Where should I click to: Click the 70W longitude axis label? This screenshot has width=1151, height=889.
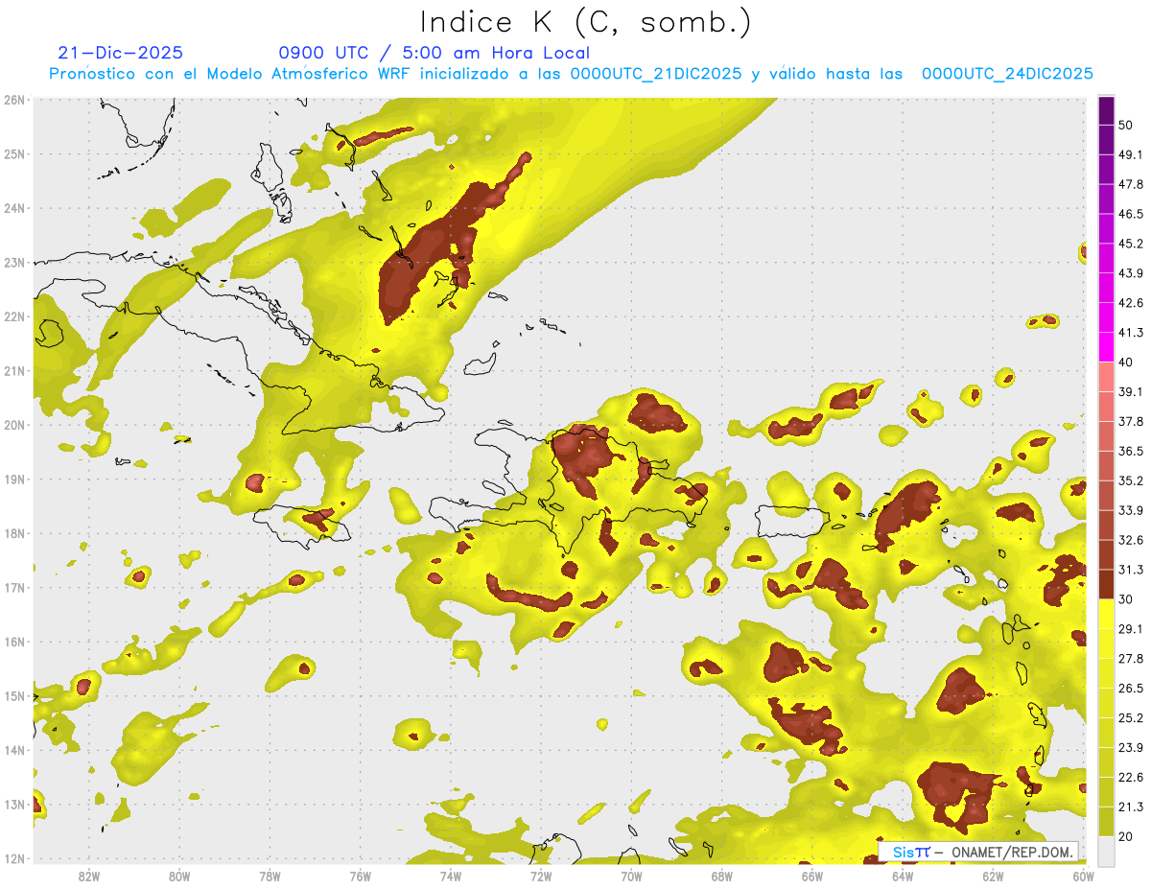click(631, 876)
